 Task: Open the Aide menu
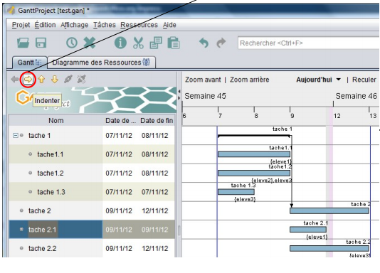(x=169, y=25)
